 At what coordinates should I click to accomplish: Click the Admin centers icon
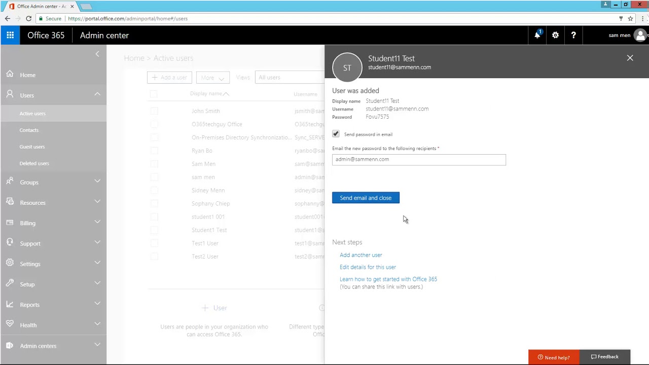pos(10,345)
